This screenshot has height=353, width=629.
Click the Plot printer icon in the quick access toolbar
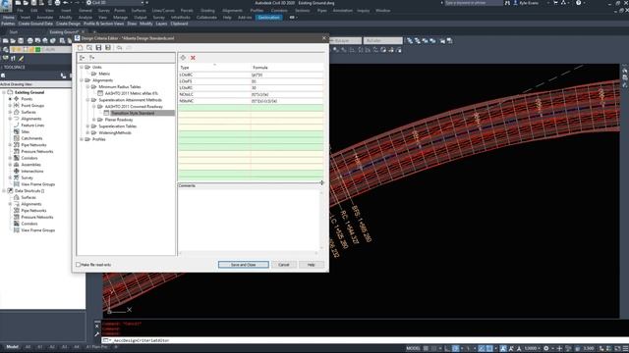click(57, 3)
